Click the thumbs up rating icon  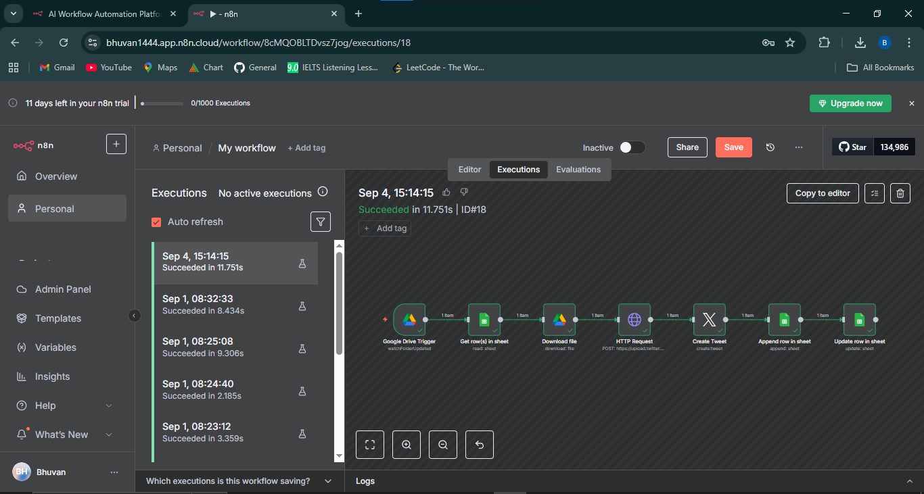(x=446, y=193)
